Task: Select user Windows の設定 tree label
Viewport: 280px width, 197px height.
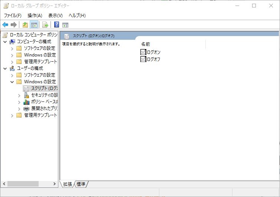Action: point(40,82)
